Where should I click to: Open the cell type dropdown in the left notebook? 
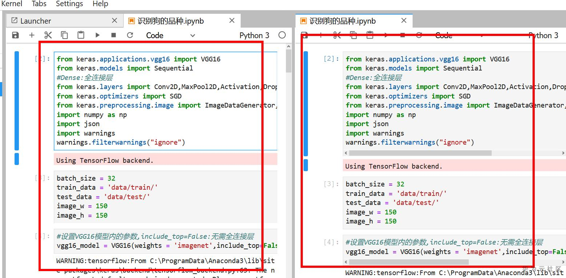coord(170,35)
